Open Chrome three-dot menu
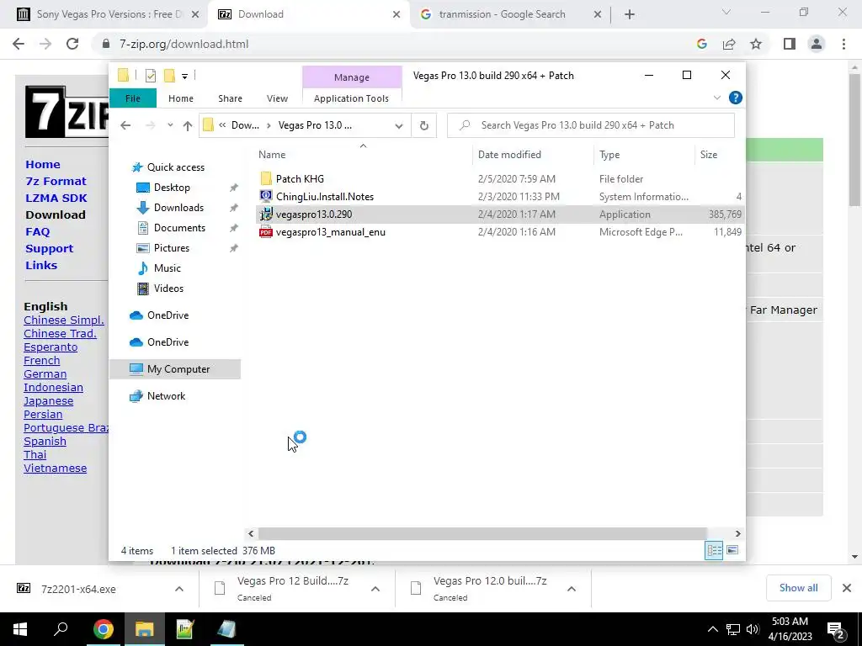The image size is (862, 646). 843,44
